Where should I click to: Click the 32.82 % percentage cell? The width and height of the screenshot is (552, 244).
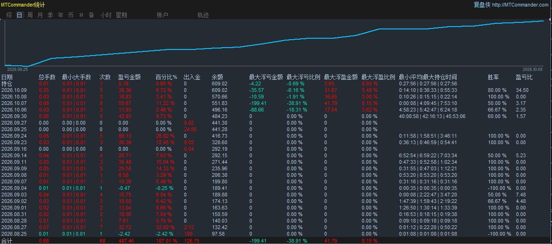[x=165, y=228]
